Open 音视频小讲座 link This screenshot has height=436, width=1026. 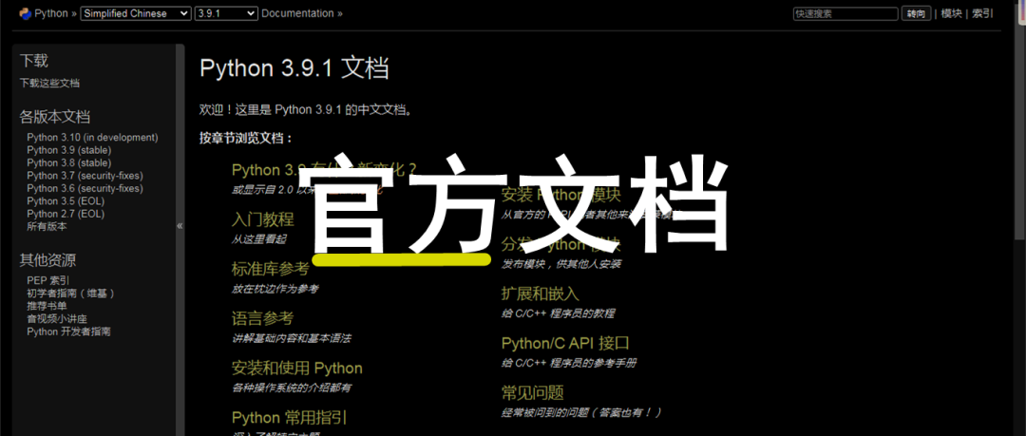(57, 319)
